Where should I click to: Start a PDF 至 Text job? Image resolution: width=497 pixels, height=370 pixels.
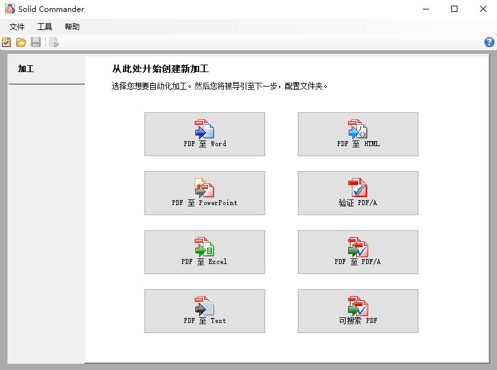click(205, 311)
